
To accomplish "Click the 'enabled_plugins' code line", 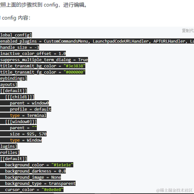I will [97, 41].
